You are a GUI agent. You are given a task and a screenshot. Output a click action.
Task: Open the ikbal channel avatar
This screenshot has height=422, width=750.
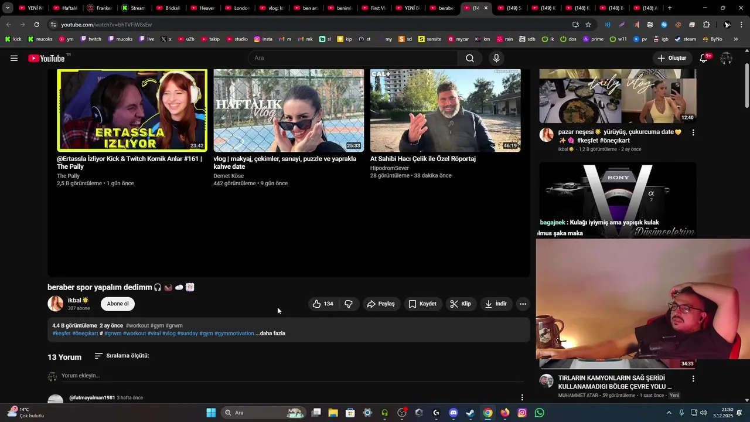(56, 304)
